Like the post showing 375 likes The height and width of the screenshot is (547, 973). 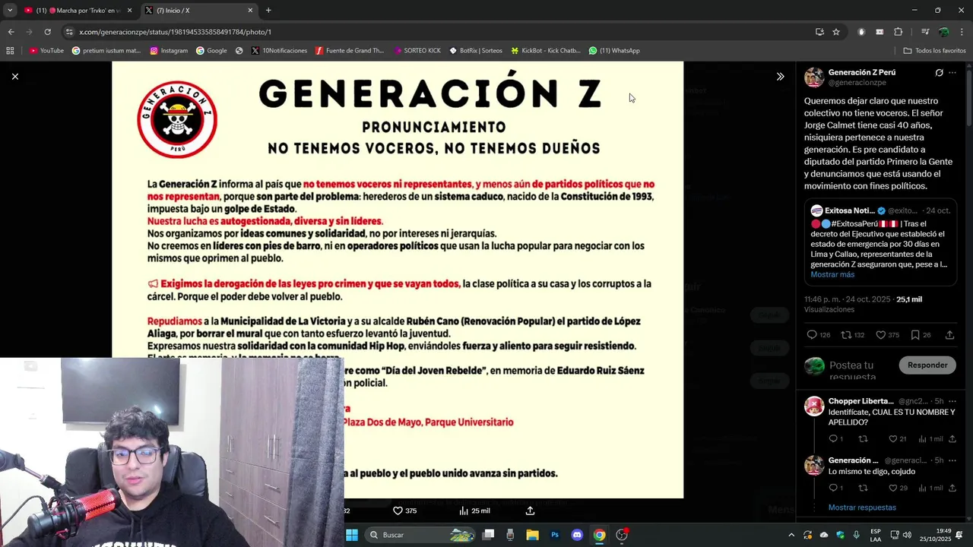point(880,335)
